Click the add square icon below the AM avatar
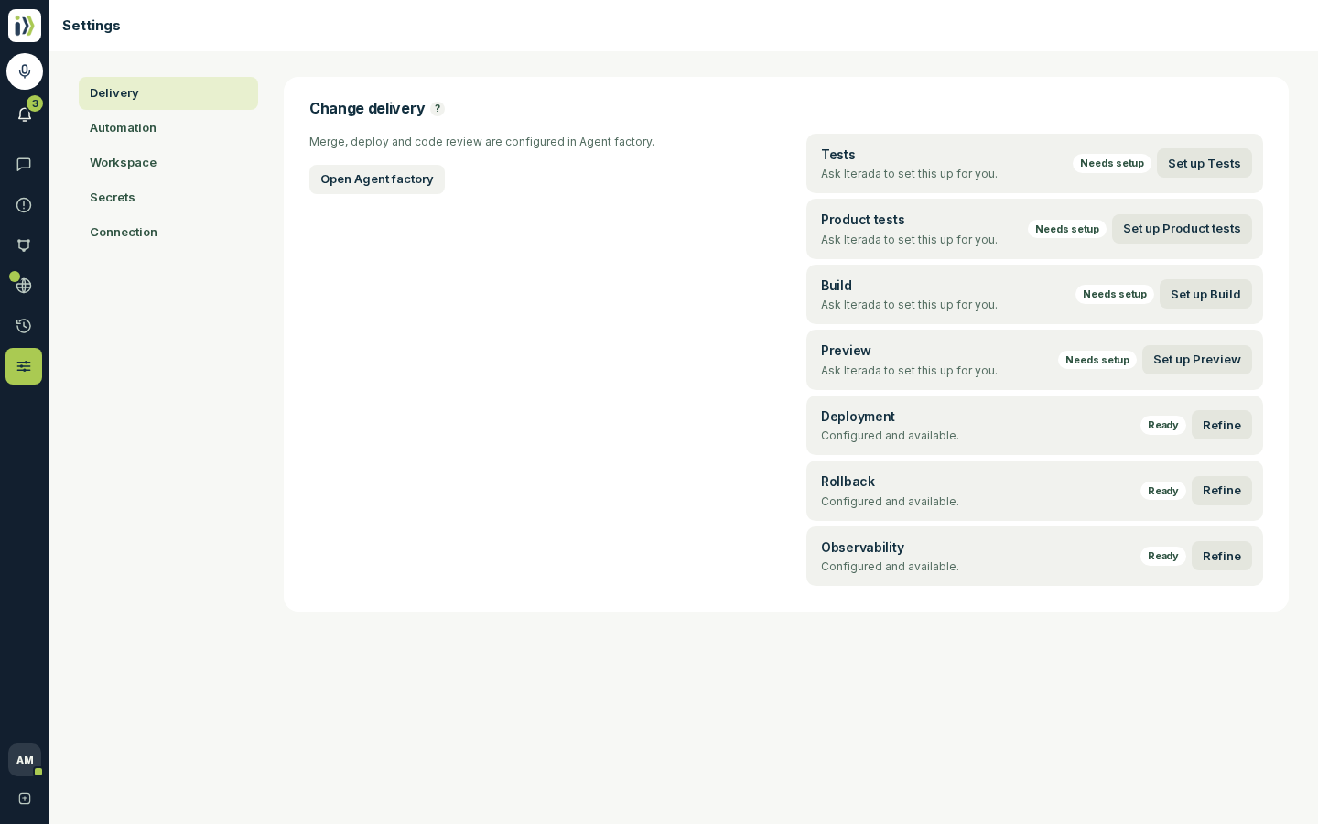The height and width of the screenshot is (824, 1318). [25, 798]
